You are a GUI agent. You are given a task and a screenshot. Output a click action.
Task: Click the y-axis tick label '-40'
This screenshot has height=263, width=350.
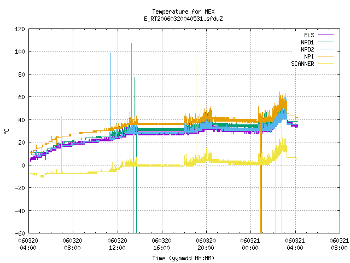coord(20,211)
